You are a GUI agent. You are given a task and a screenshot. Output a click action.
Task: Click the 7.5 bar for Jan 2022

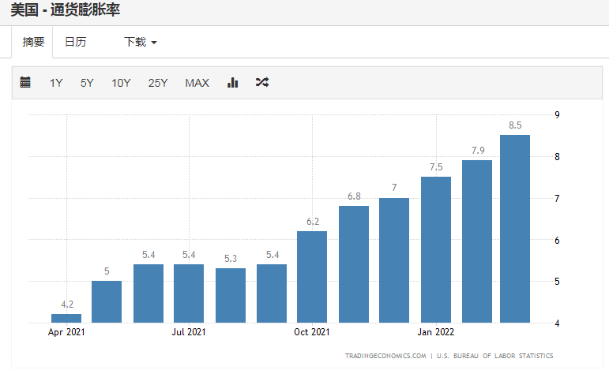click(x=436, y=250)
